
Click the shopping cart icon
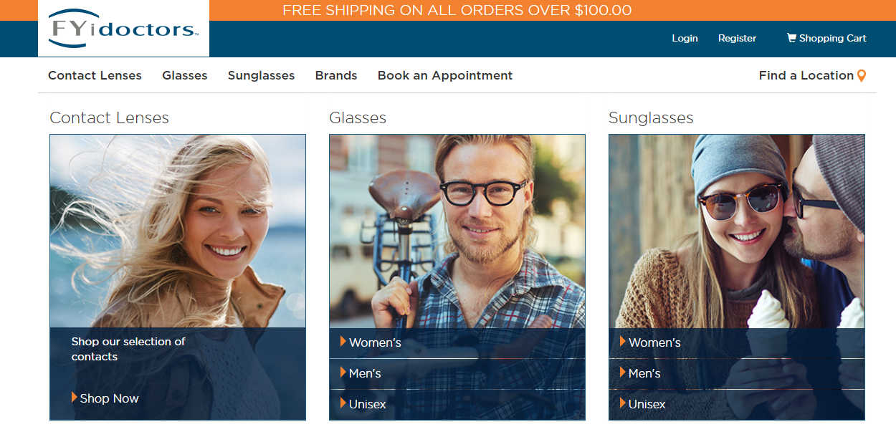pyautogui.click(x=791, y=38)
